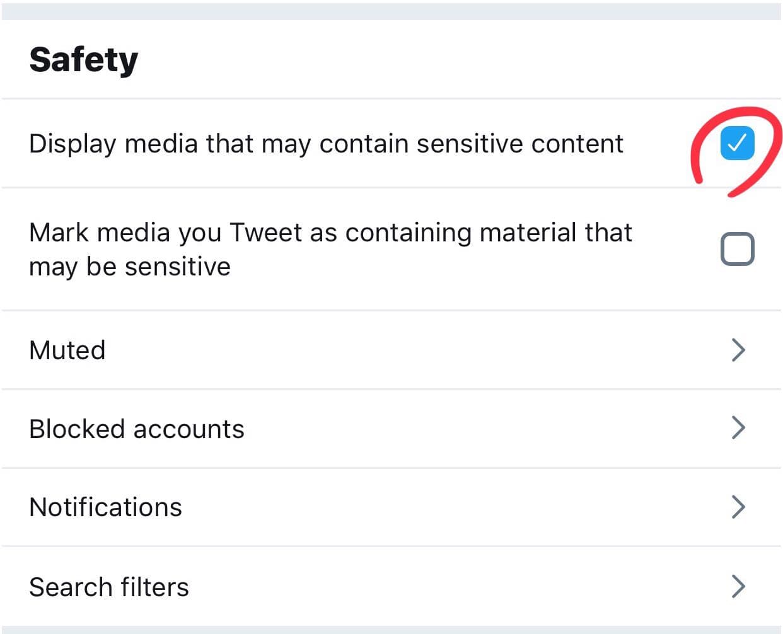Viewport: 783px width, 634px height.
Task: Enable the Mark media you Tweet checkbox
Action: click(x=737, y=249)
